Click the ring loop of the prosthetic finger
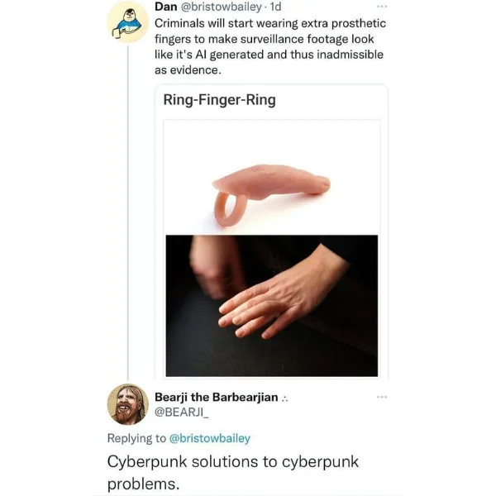This screenshot has height=496, width=496. click(229, 209)
